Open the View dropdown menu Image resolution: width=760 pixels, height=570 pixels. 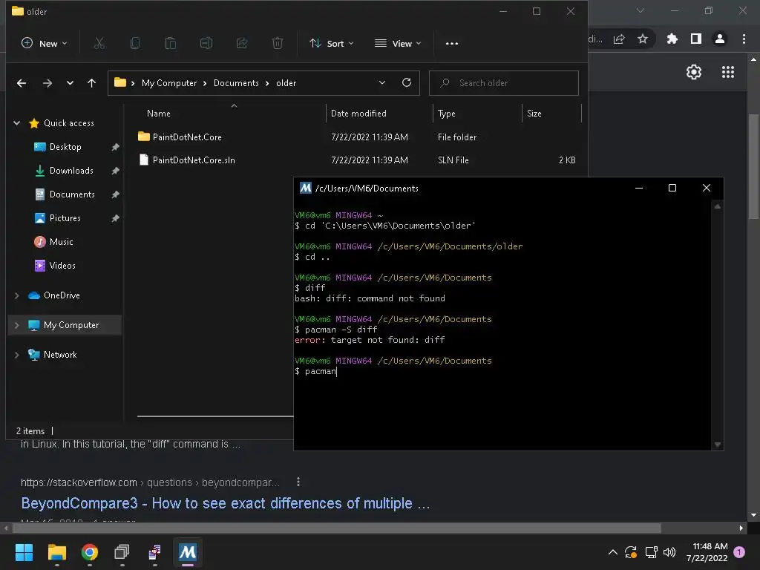398,44
